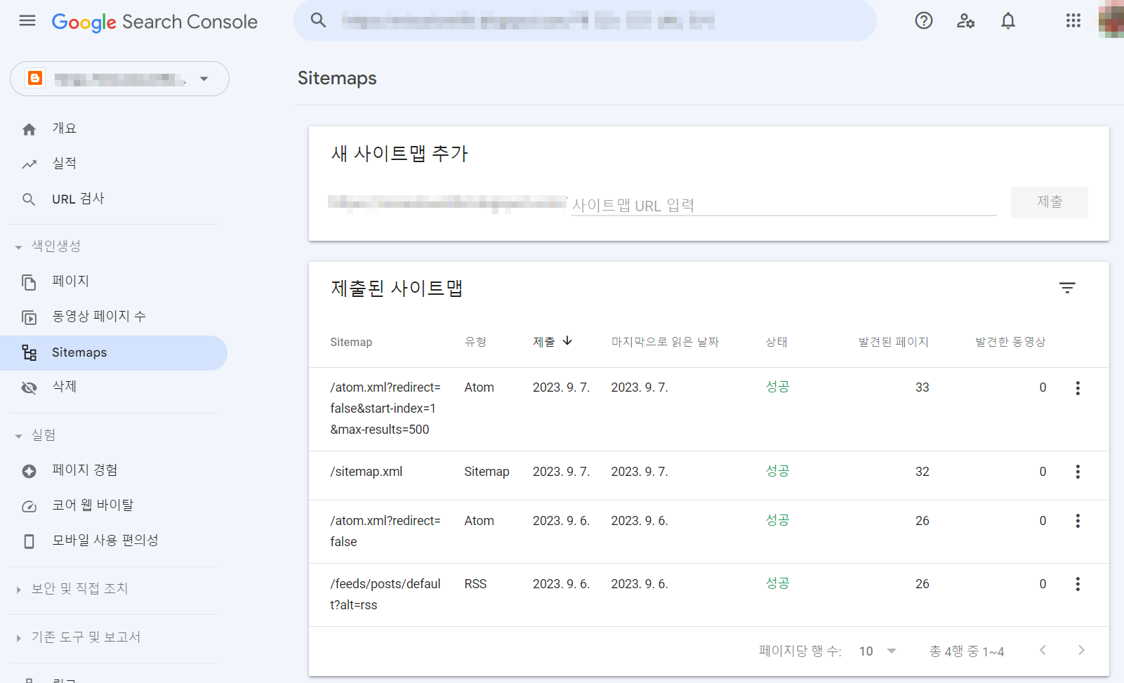Open the navigation hamburger menu
The width and height of the screenshot is (1124, 683).
tap(27, 20)
